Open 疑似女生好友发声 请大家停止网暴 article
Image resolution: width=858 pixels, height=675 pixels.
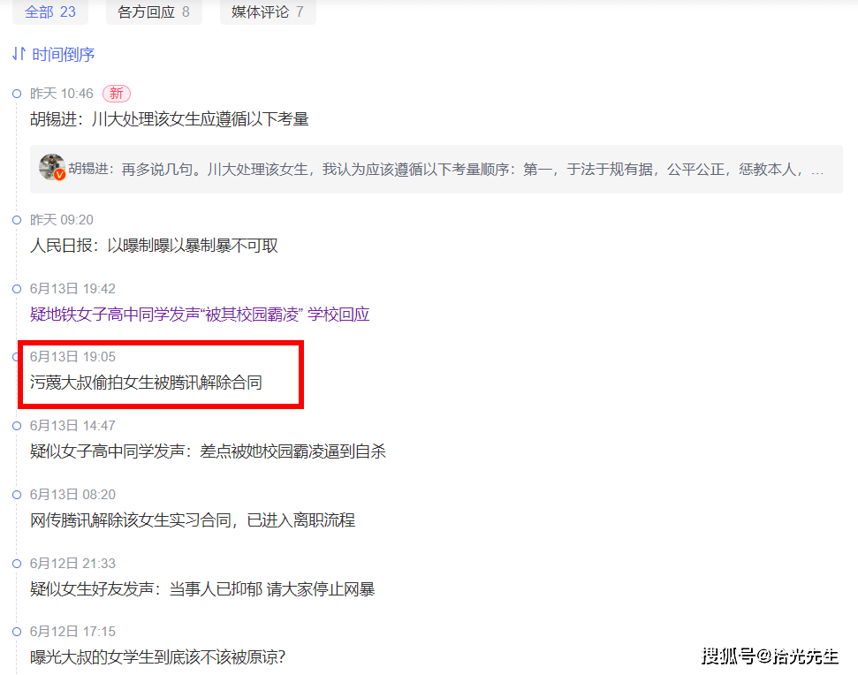(x=202, y=589)
